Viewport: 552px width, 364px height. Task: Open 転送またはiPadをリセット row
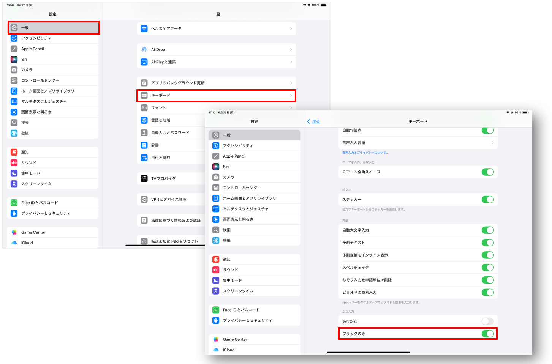pos(171,241)
